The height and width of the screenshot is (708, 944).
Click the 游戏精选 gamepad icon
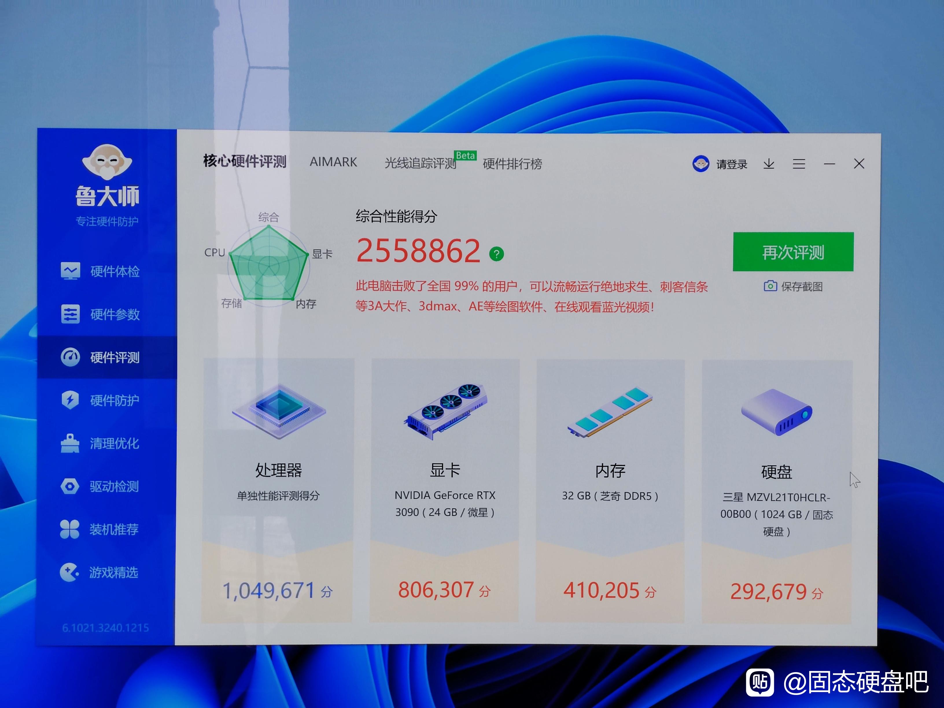click(x=70, y=572)
